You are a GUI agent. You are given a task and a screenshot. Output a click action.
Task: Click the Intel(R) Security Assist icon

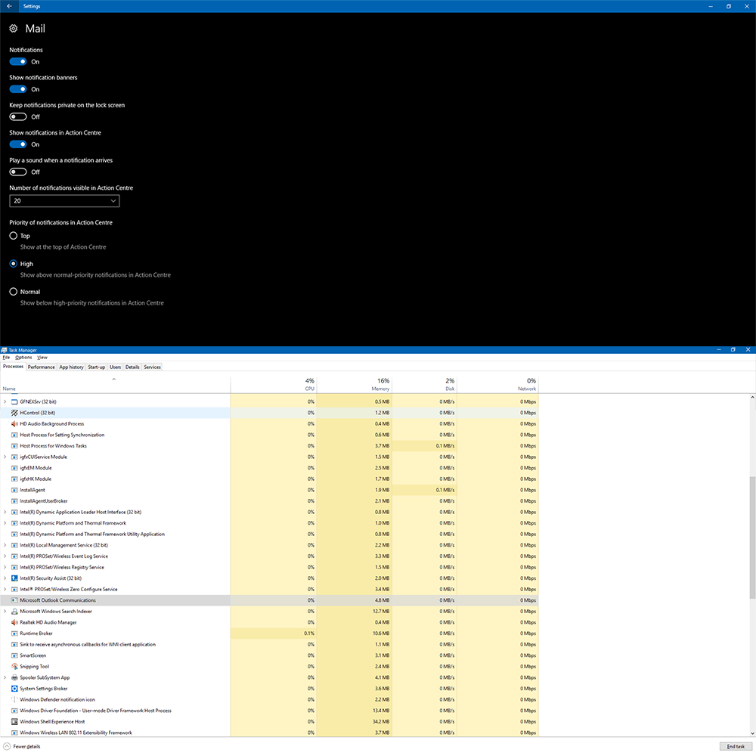tap(14, 578)
